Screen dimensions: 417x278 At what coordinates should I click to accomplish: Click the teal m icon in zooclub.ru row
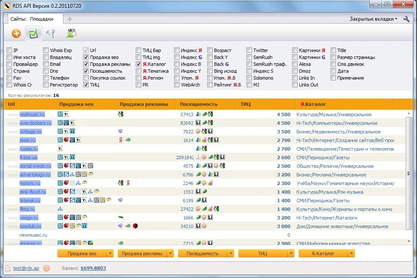click(84, 226)
